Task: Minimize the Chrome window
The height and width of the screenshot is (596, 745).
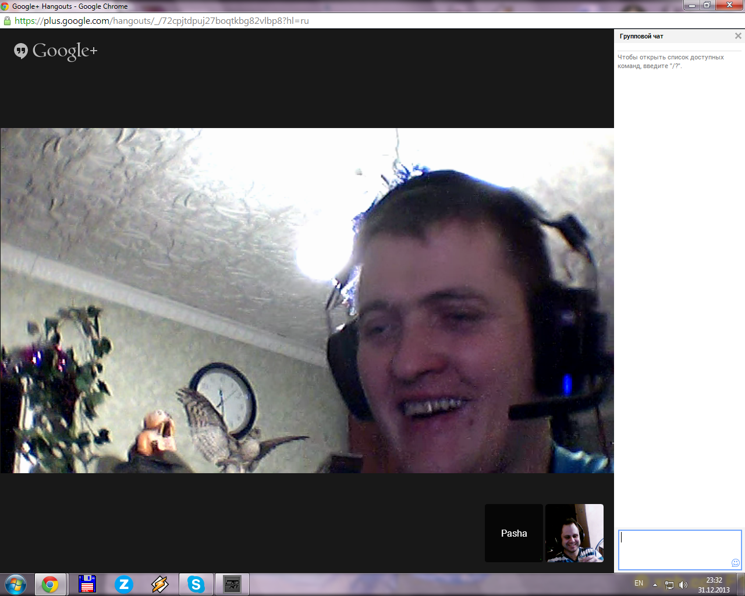Action: pyautogui.click(x=691, y=5)
